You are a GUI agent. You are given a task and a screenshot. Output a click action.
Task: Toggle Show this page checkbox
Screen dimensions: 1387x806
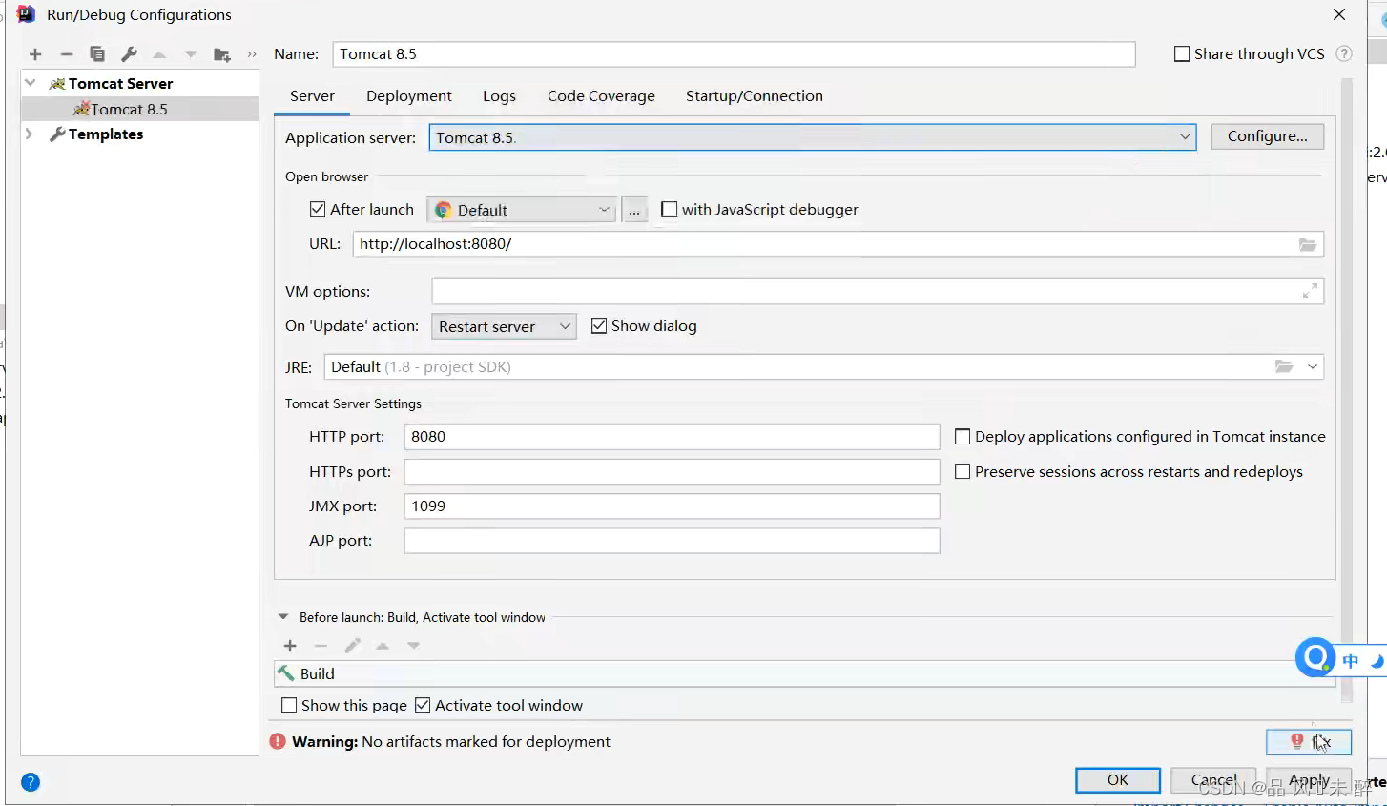[x=289, y=705]
